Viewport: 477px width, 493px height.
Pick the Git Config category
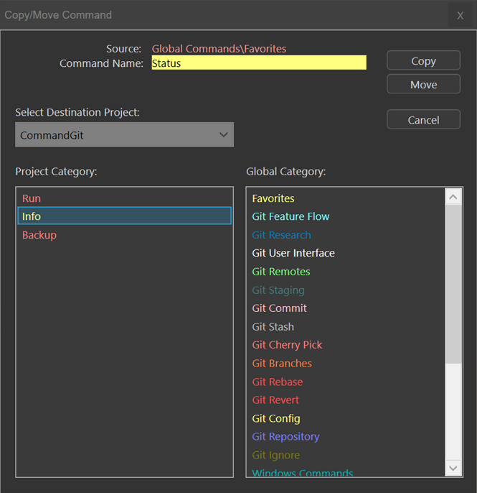click(x=276, y=418)
